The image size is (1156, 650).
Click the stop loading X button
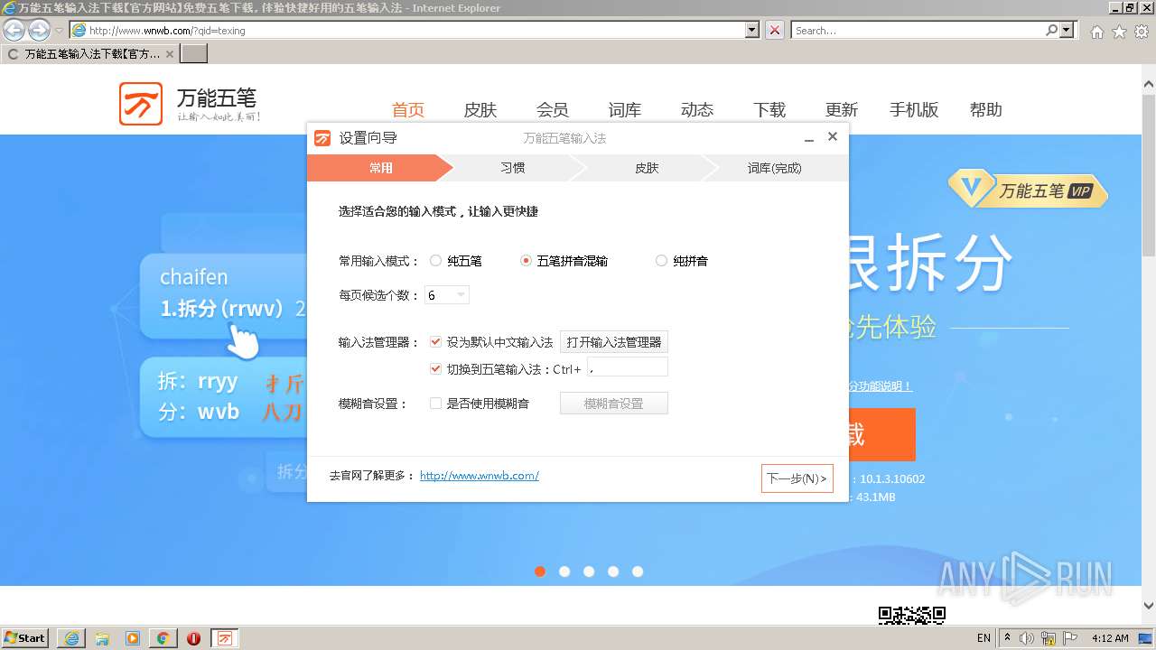[775, 30]
